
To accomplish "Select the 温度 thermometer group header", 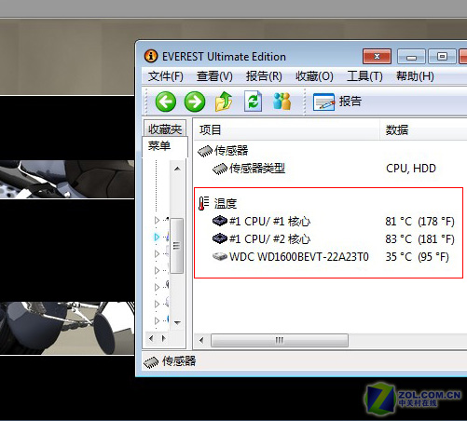I will (217, 204).
